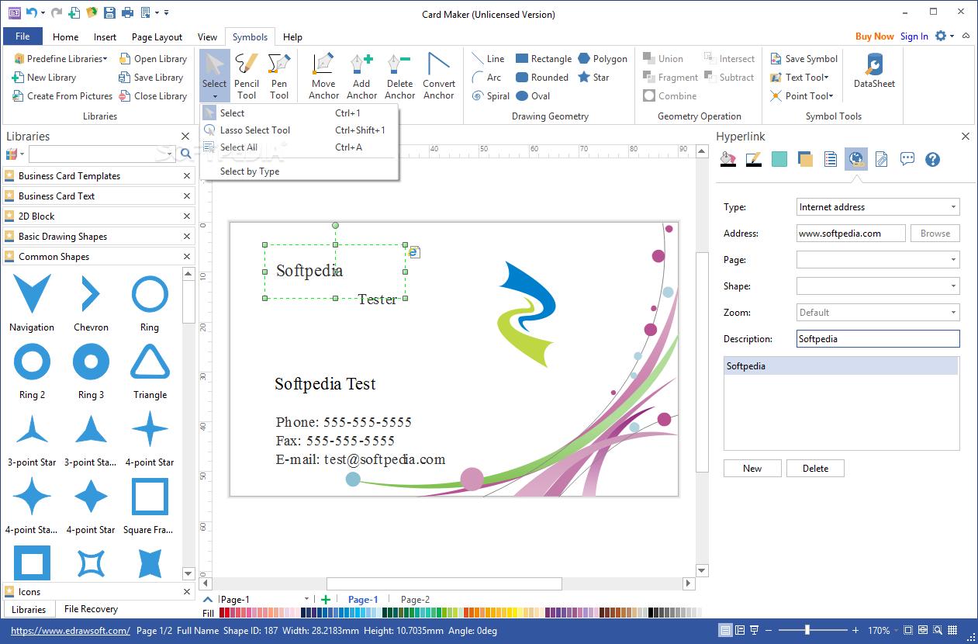This screenshot has width=978, height=644.
Task: Activate the Convert Anchor tool
Action: (x=439, y=76)
